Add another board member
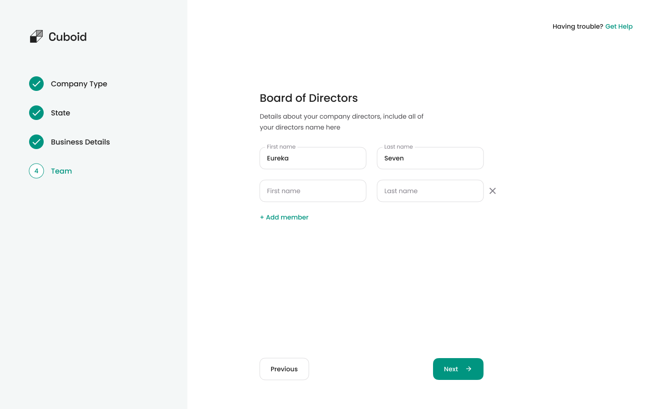The height and width of the screenshot is (409, 655). [287, 217]
